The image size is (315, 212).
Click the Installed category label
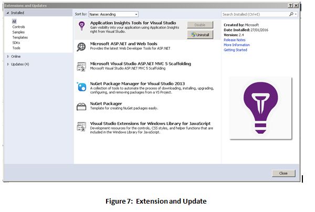[17, 13]
